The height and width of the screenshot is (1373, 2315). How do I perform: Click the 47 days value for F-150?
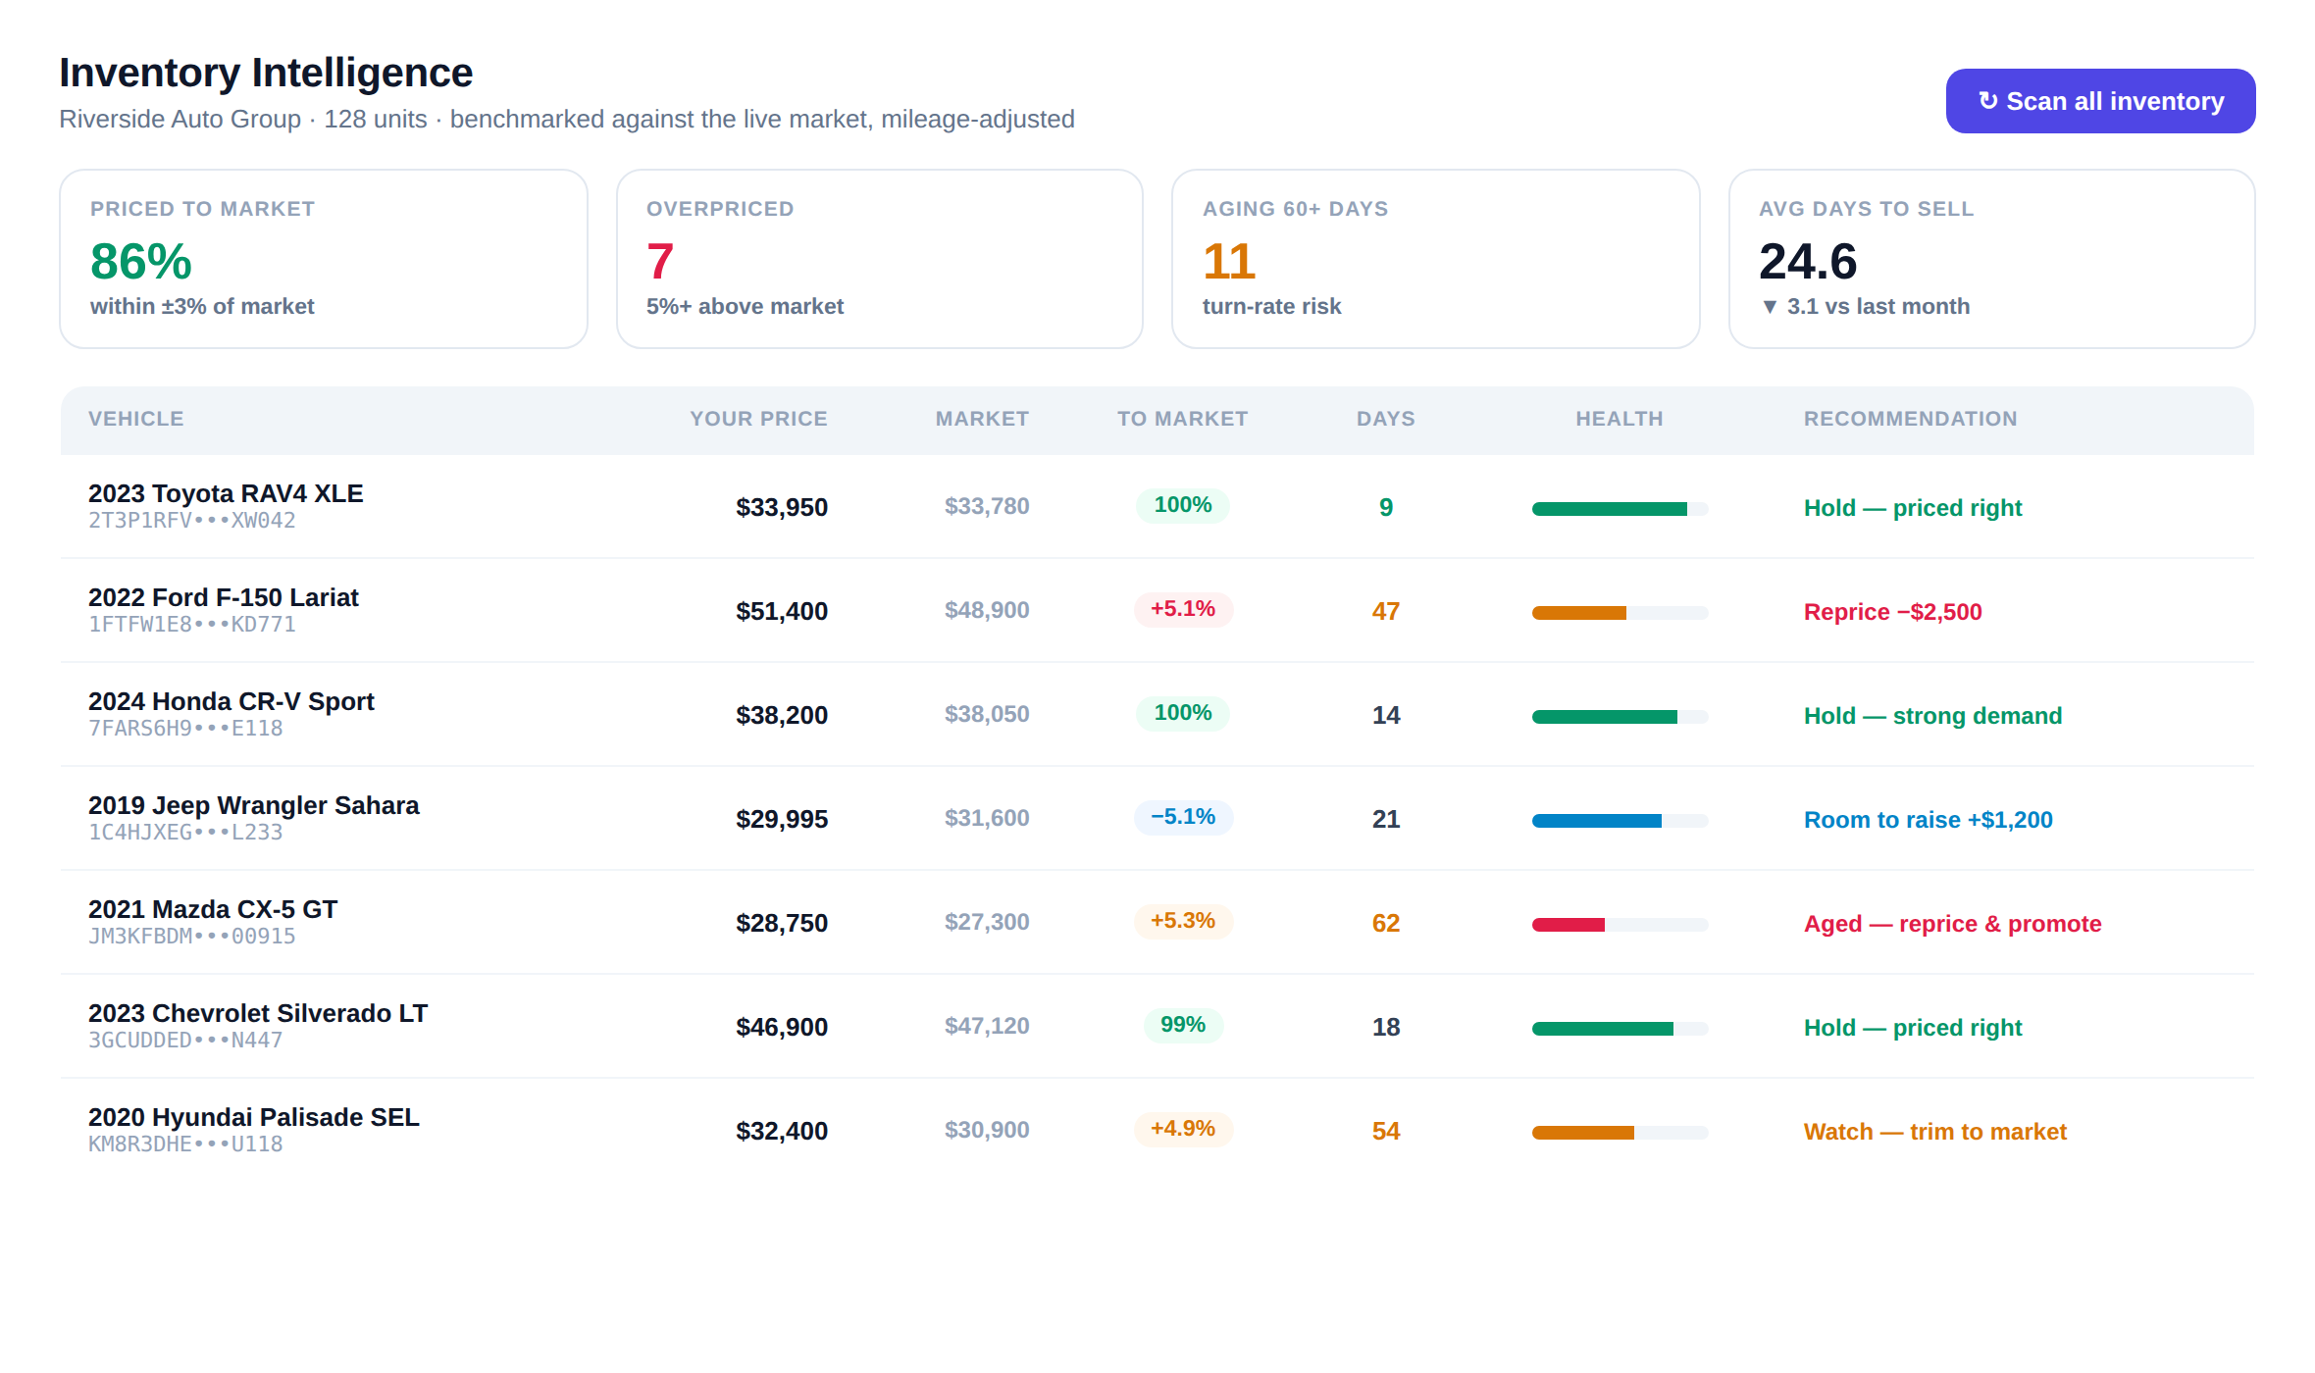tap(1385, 611)
